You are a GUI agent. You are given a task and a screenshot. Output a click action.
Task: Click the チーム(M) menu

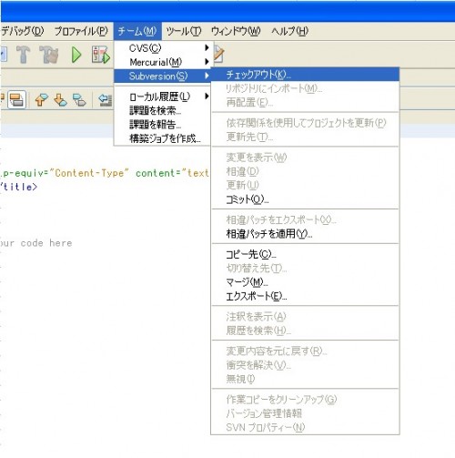137,31
